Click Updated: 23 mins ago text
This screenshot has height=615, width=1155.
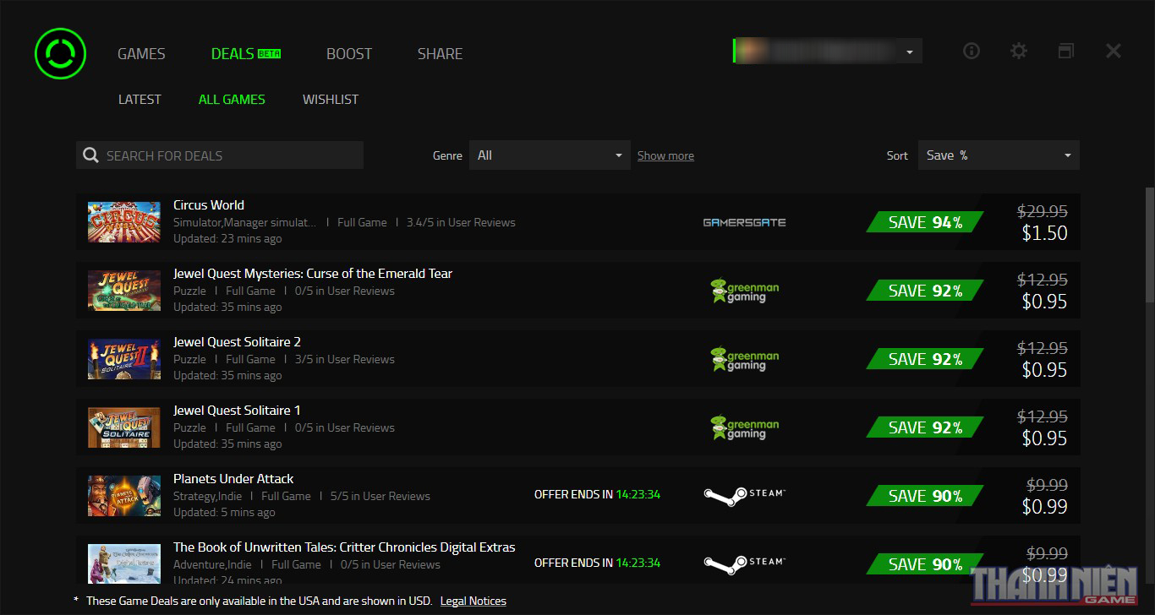click(x=227, y=238)
